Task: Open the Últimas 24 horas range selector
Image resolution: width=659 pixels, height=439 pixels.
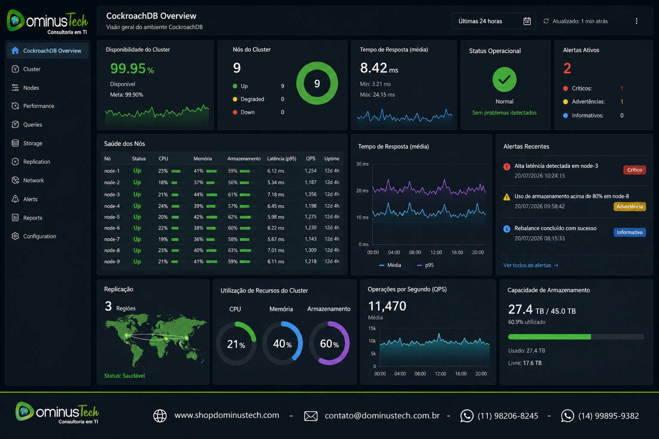Action: pyautogui.click(x=494, y=21)
